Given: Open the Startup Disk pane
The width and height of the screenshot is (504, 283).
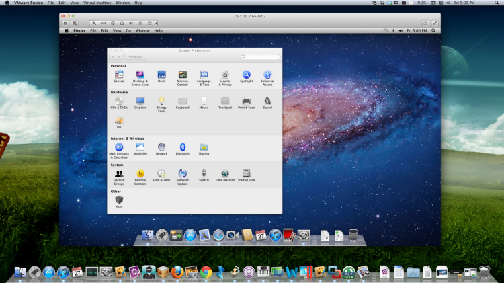Looking at the screenshot, I should 247,174.
